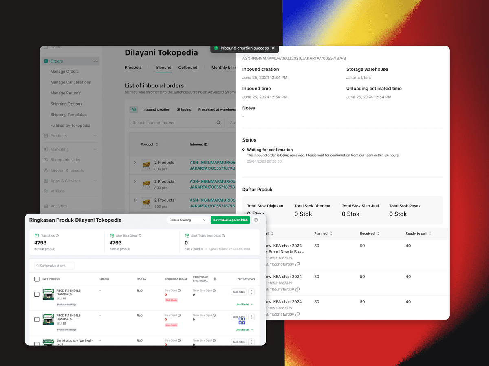Copy label ID in second IKEA chair row
489x366 pixels.
(x=297, y=290)
